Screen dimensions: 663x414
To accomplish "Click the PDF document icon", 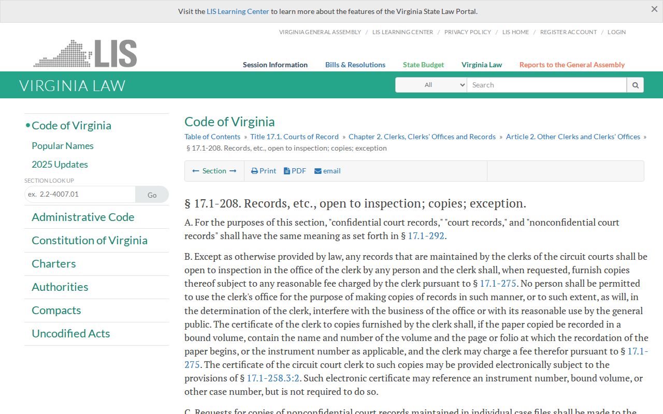I will pos(287,171).
